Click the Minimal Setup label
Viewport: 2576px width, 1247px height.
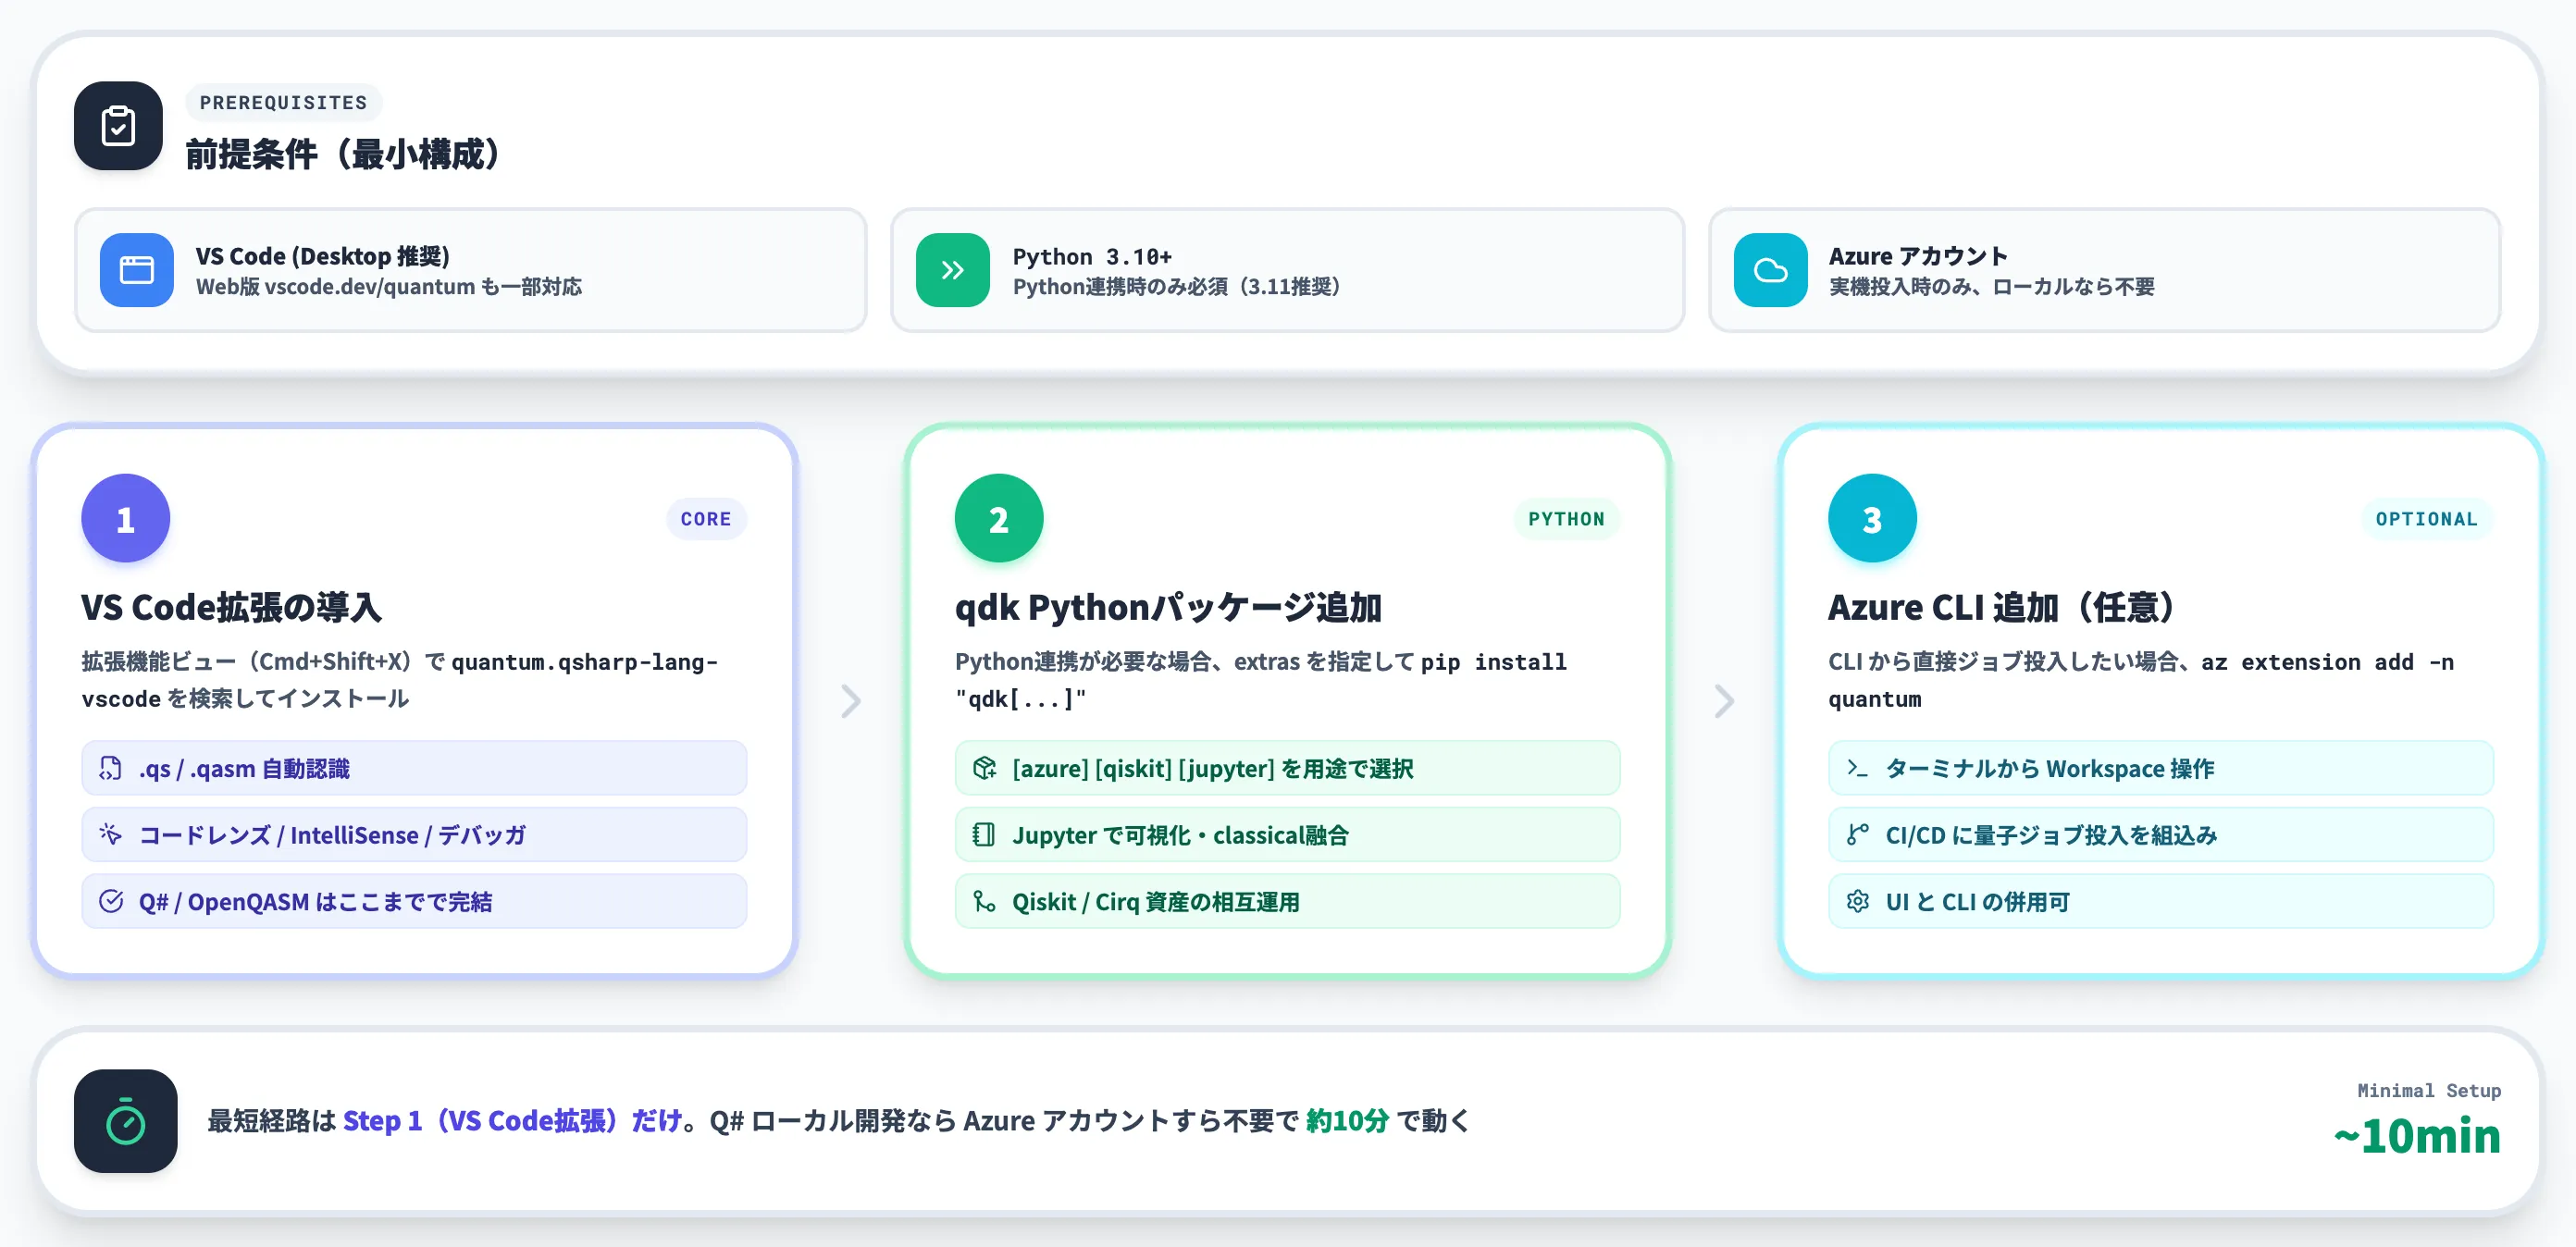2429,1090
